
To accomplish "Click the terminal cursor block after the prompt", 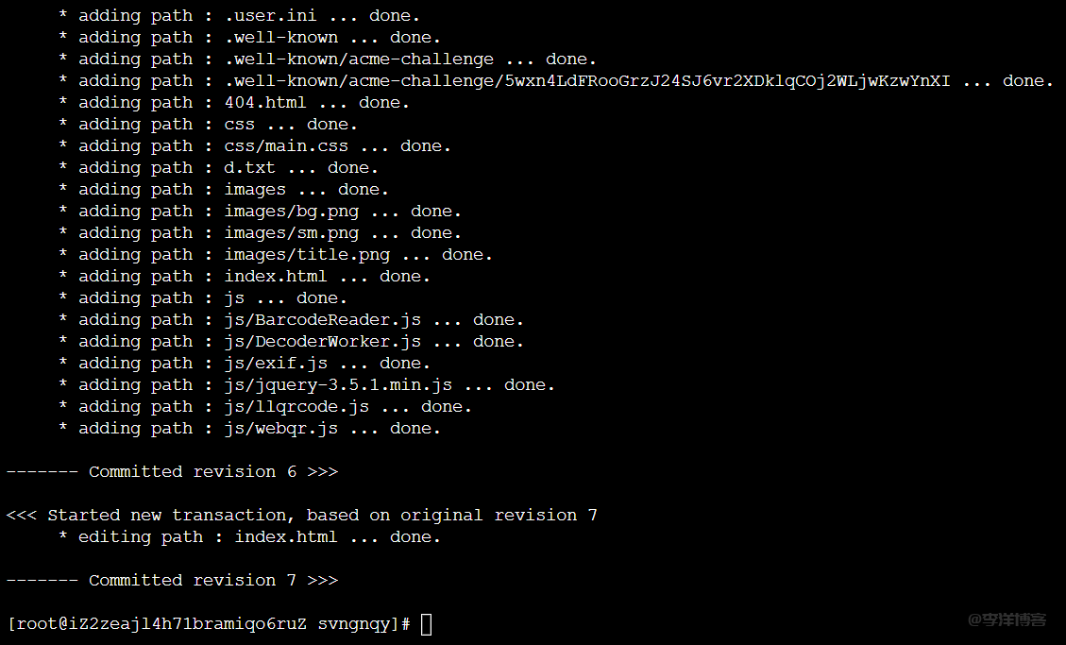I will point(427,624).
